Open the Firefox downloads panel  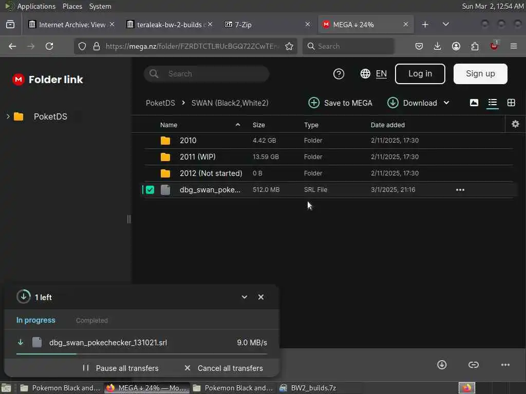[x=437, y=46]
